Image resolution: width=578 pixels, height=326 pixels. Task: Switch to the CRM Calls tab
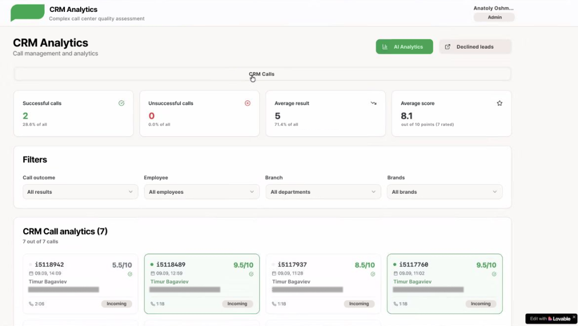click(261, 73)
